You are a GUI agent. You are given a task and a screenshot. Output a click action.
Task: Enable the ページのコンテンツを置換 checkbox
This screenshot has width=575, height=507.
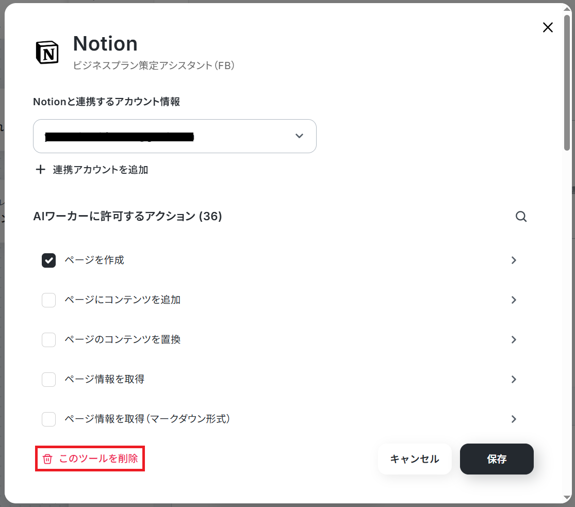[x=49, y=340]
